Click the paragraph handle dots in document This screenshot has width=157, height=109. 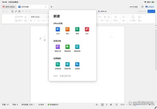(x=40, y=38)
